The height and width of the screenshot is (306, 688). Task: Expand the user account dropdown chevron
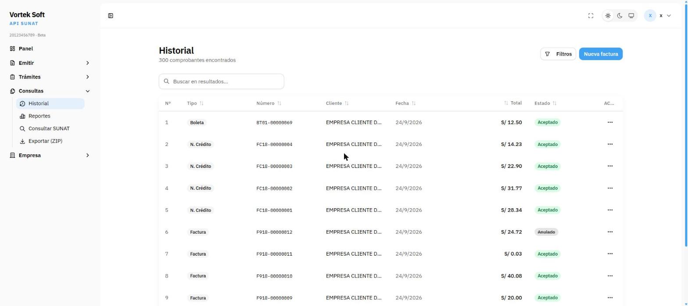[669, 16]
